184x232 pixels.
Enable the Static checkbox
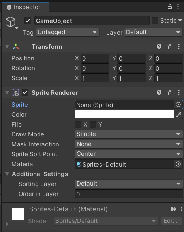pyautogui.click(x=155, y=21)
